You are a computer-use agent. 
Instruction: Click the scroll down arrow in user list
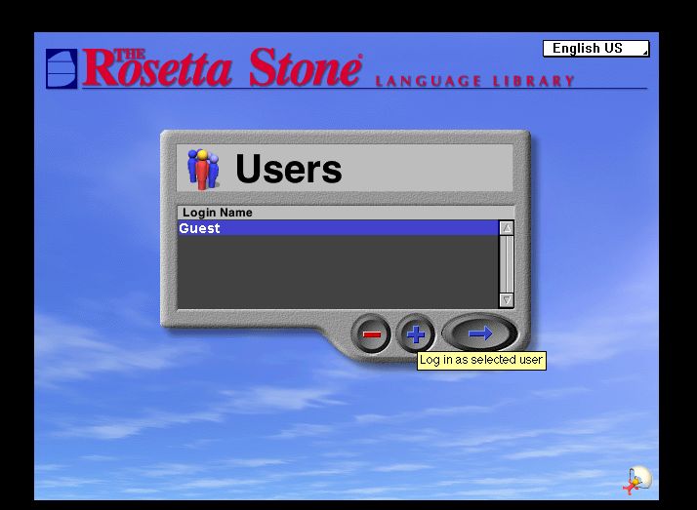pyautogui.click(x=506, y=300)
